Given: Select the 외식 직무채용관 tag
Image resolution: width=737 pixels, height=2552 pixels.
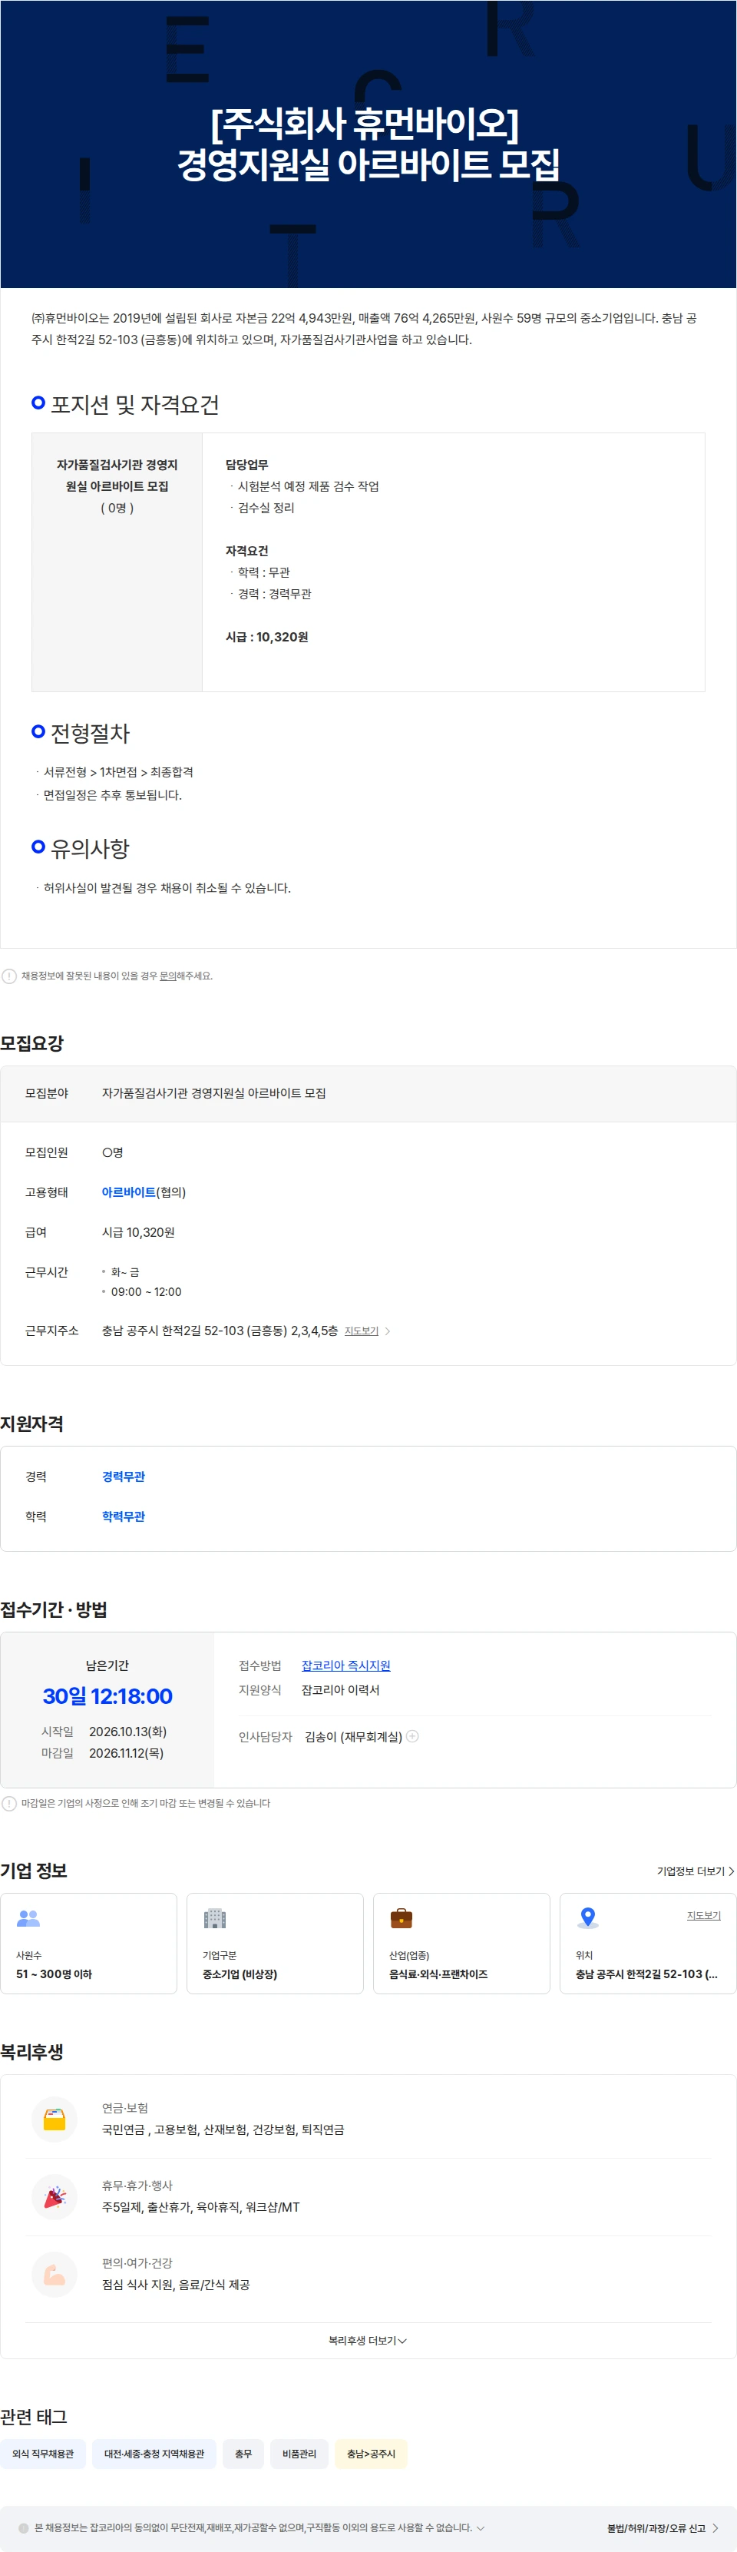Looking at the screenshot, I should (42, 2453).
